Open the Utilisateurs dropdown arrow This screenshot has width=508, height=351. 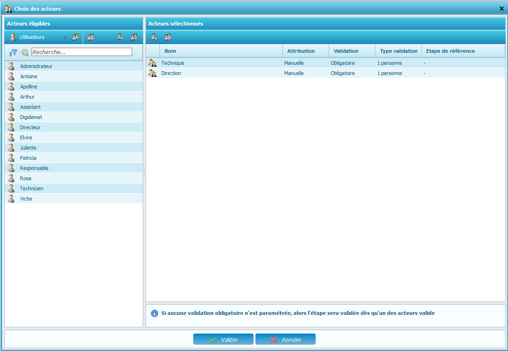pos(65,38)
